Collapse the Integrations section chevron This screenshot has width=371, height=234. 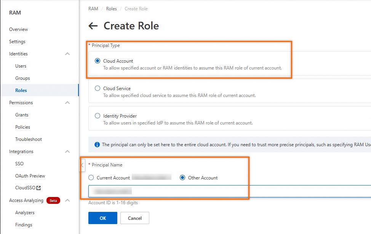tap(67, 152)
